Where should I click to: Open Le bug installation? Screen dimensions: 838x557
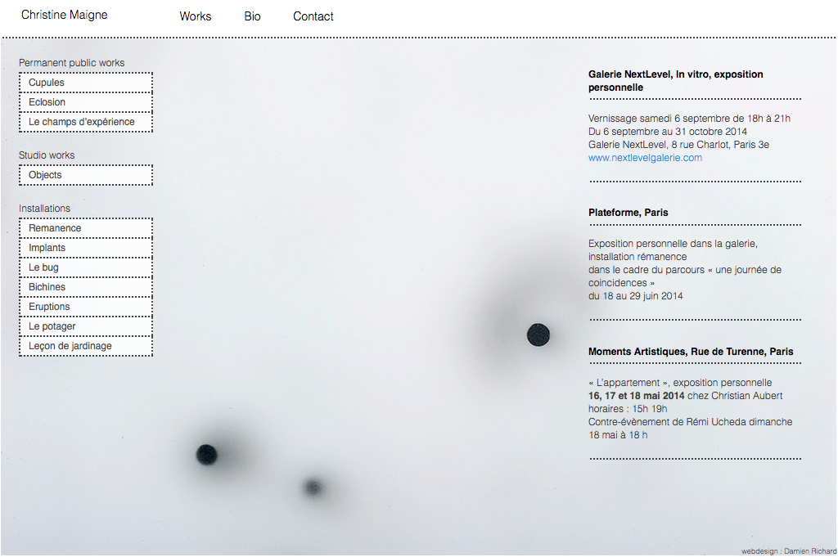(86, 267)
